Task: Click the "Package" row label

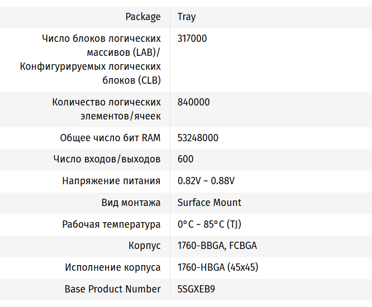Action: pos(143,17)
